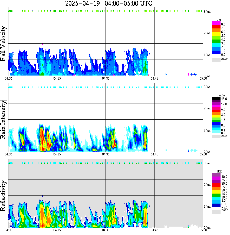Pick the yellow swatch in the m/s legend
The image size is (230, 235).
pyautogui.click(x=216, y=34)
